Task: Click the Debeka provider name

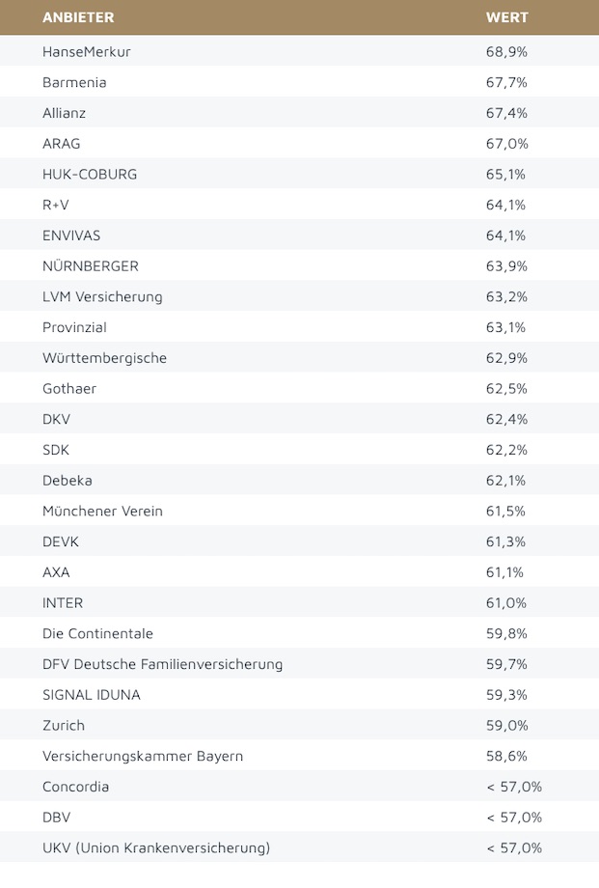Action: 68,481
